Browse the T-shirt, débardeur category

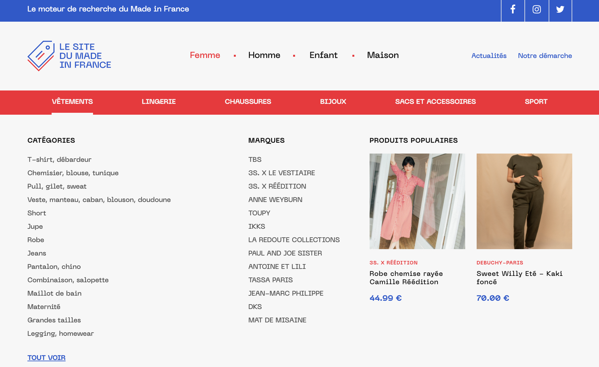click(x=59, y=160)
